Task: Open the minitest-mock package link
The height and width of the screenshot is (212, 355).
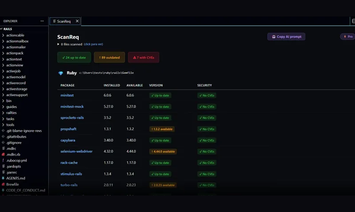Action: click(72, 107)
